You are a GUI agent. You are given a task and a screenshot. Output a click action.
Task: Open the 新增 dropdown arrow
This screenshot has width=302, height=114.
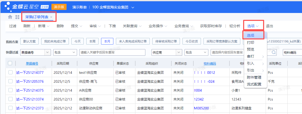click(49, 26)
